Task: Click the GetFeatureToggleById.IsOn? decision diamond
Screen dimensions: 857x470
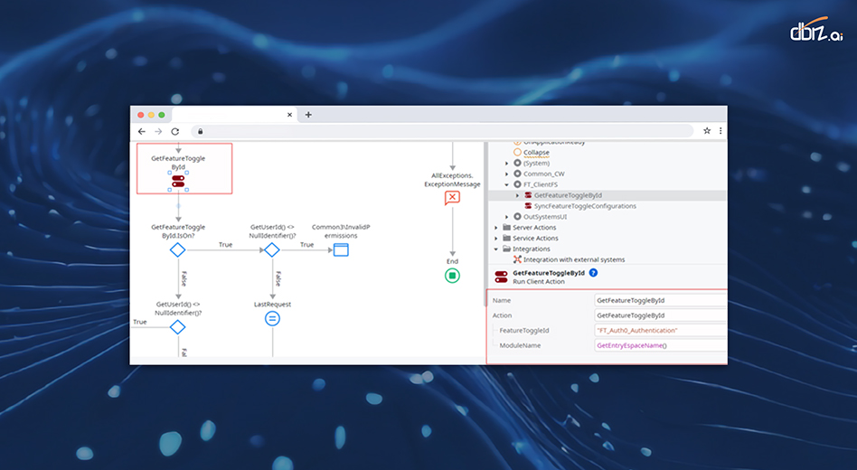Action: (177, 249)
